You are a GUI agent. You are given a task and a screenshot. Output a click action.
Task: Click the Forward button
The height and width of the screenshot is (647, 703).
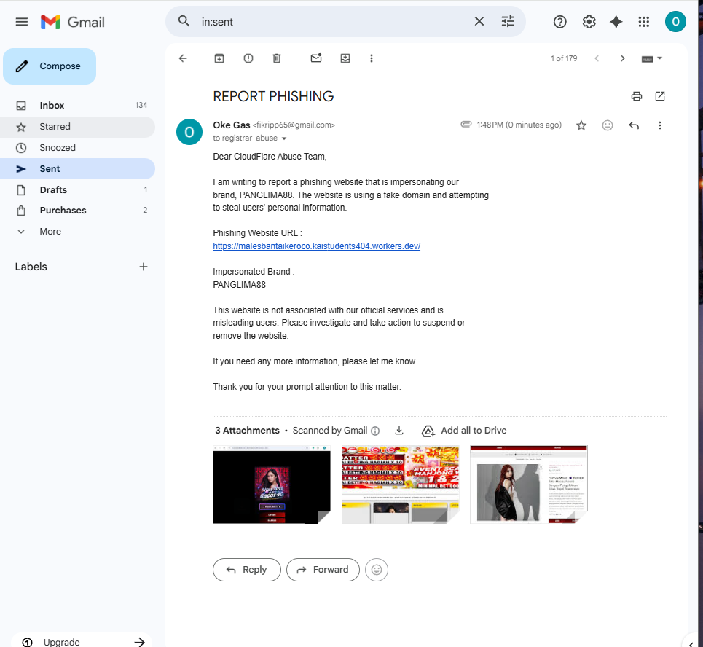click(x=323, y=570)
